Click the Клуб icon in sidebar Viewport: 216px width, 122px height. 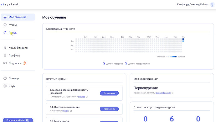pos(5,86)
